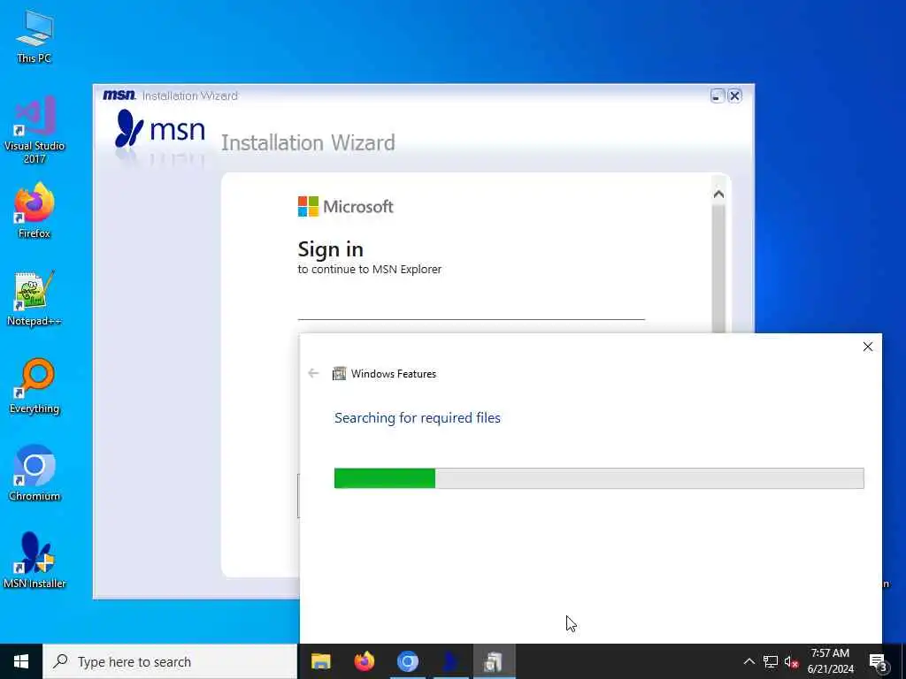This screenshot has width=906, height=679.
Task: Select the MSN Installer desktop shortcut
Action: [35, 561]
